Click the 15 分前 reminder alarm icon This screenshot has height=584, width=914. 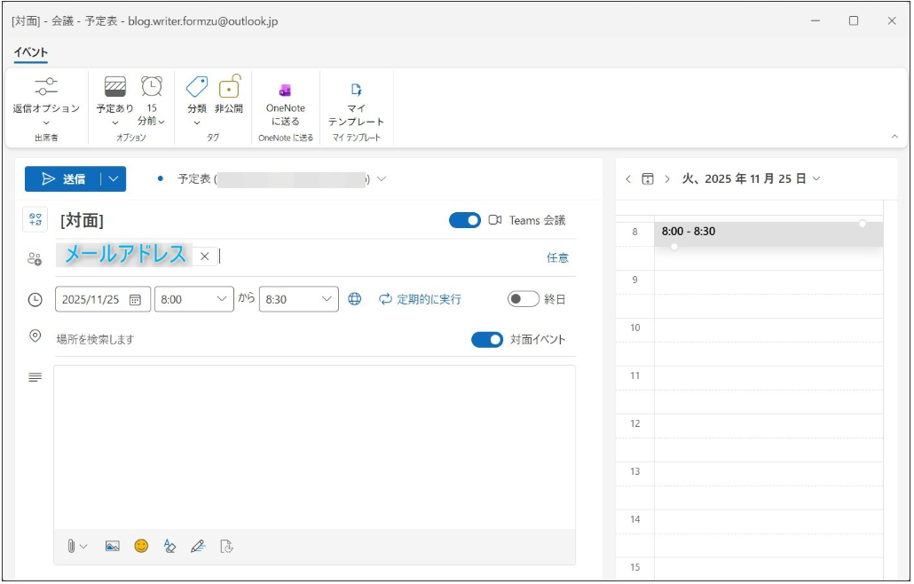pos(152,86)
